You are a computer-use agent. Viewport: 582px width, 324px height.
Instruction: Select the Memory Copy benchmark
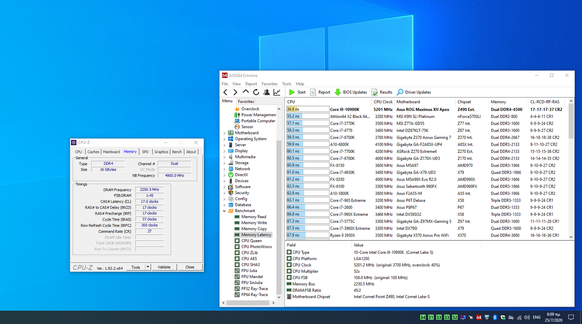(x=254, y=229)
